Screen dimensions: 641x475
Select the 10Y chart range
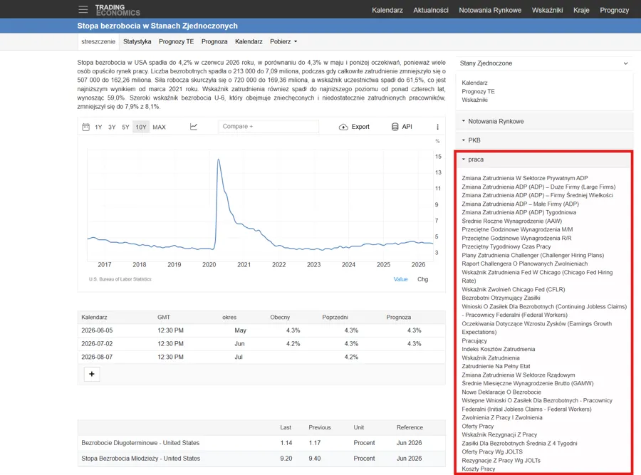(x=141, y=127)
